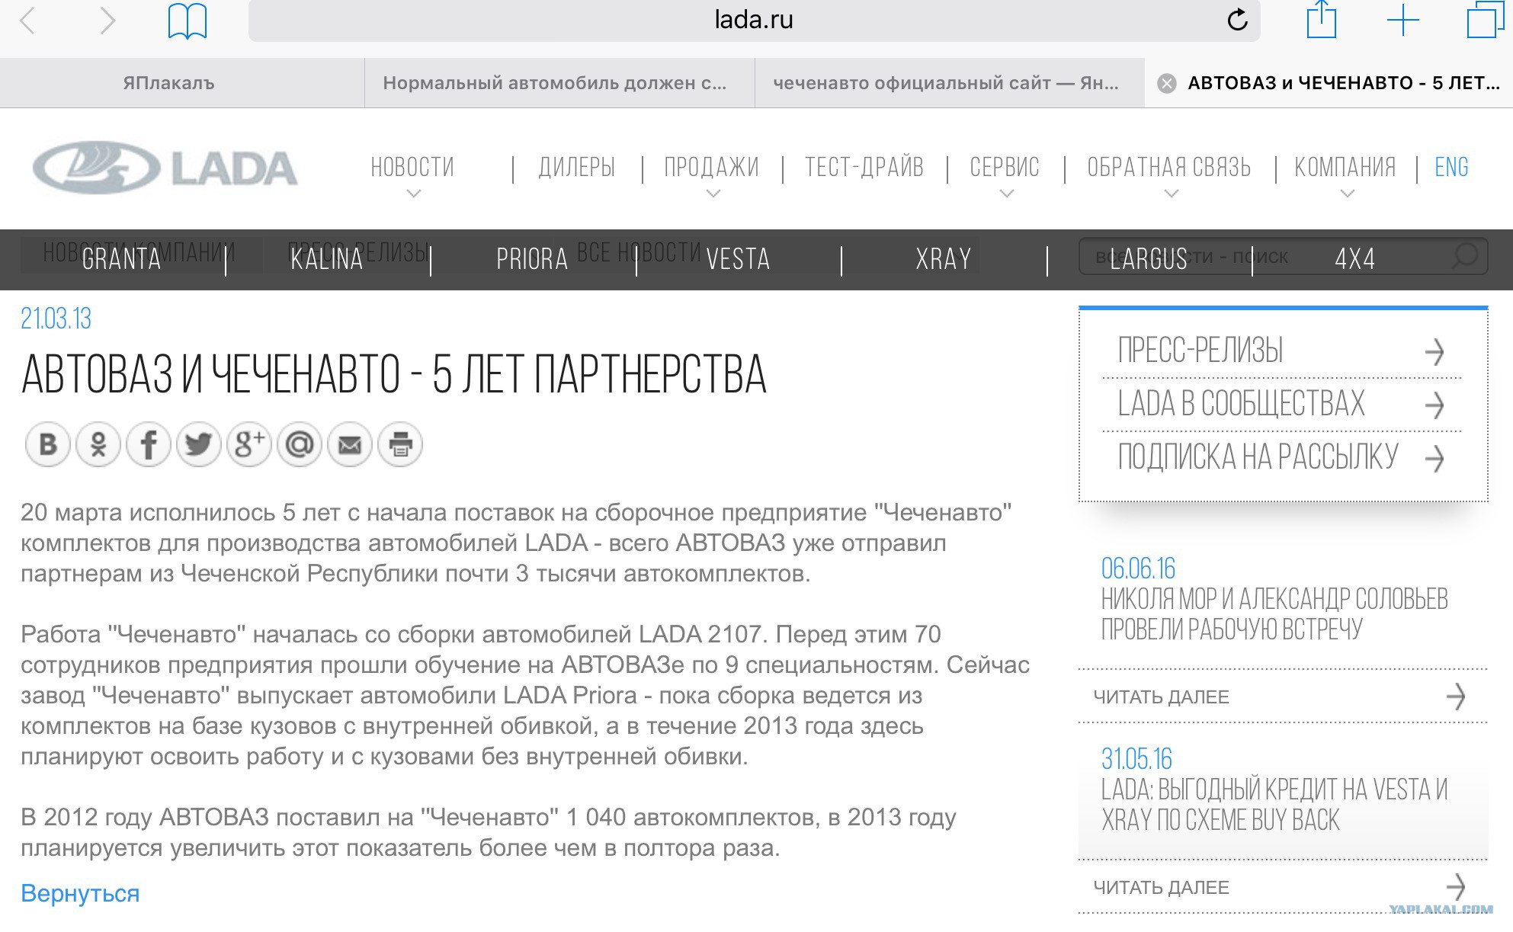Switch to чеченавто официальный сайт tab
This screenshot has height=932, width=1513.
pos(950,83)
